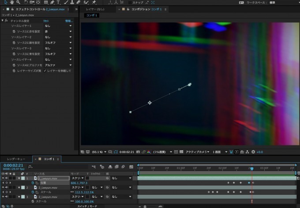
Task: Select the Puppet Pin tool
Action: click(94, 2)
